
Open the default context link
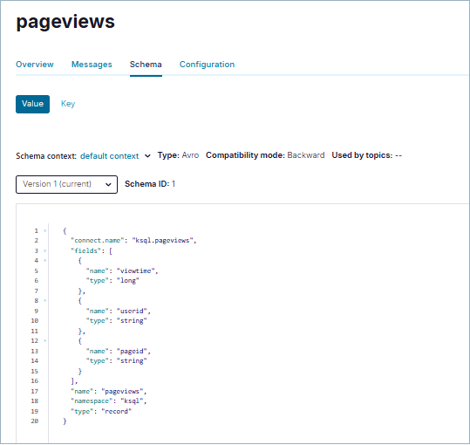pos(109,156)
